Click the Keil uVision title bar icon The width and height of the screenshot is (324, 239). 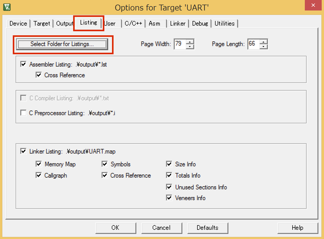point(7,7)
